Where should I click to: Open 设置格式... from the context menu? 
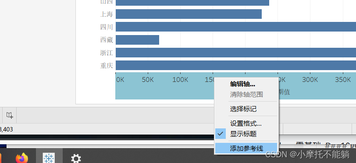coord(246,124)
